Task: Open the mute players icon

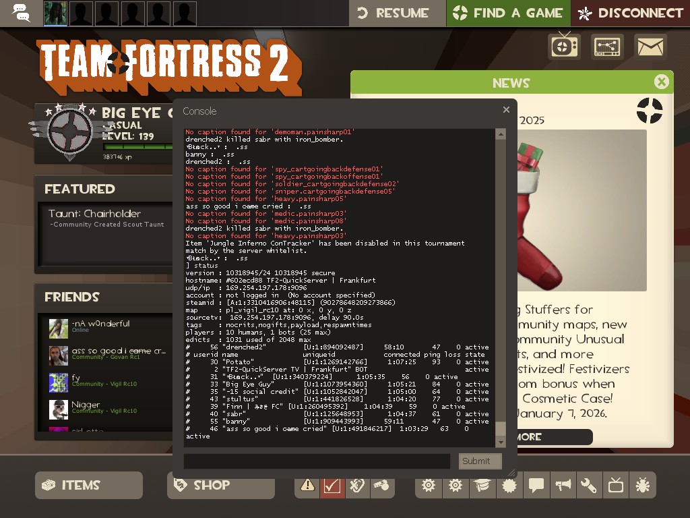Action: (x=357, y=485)
